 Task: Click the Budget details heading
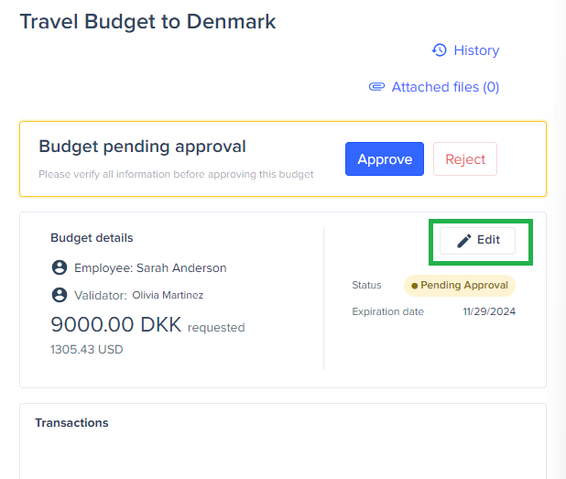[92, 237]
